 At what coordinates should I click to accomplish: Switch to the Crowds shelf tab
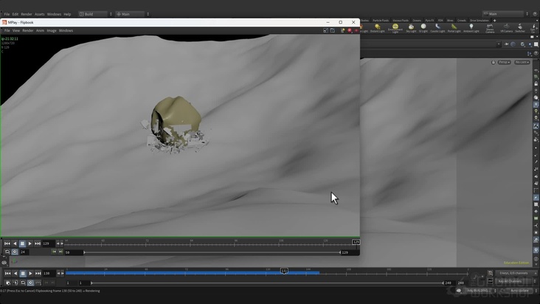(x=462, y=21)
